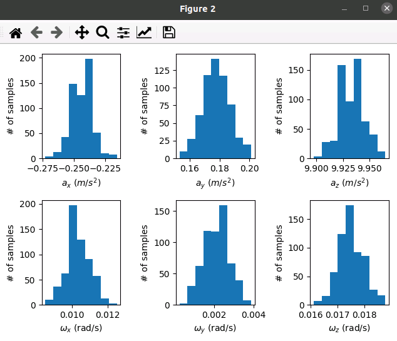Click the 'Figure 2' window title

tap(198, 9)
